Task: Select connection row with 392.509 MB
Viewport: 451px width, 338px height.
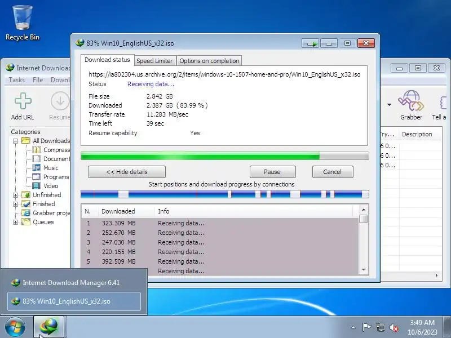Action: tap(220, 261)
